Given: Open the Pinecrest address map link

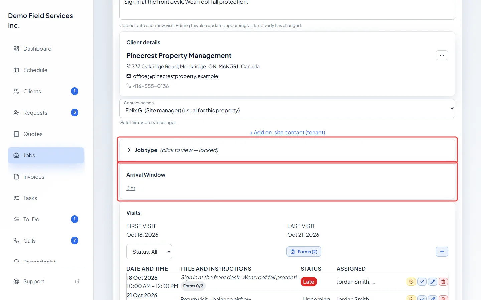Looking at the screenshot, I should coord(195,66).
